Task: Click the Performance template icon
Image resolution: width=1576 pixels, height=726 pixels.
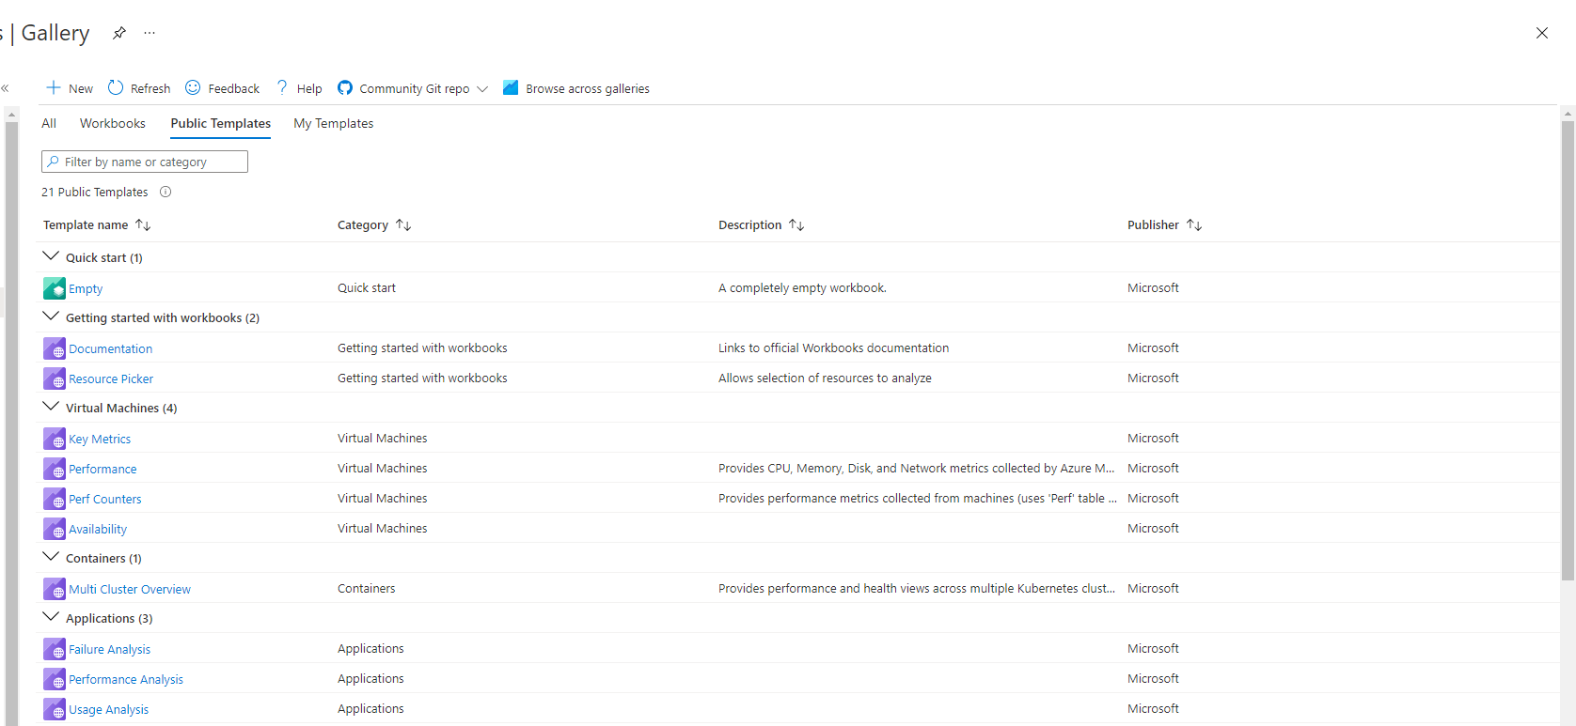Action: [55, 469]
